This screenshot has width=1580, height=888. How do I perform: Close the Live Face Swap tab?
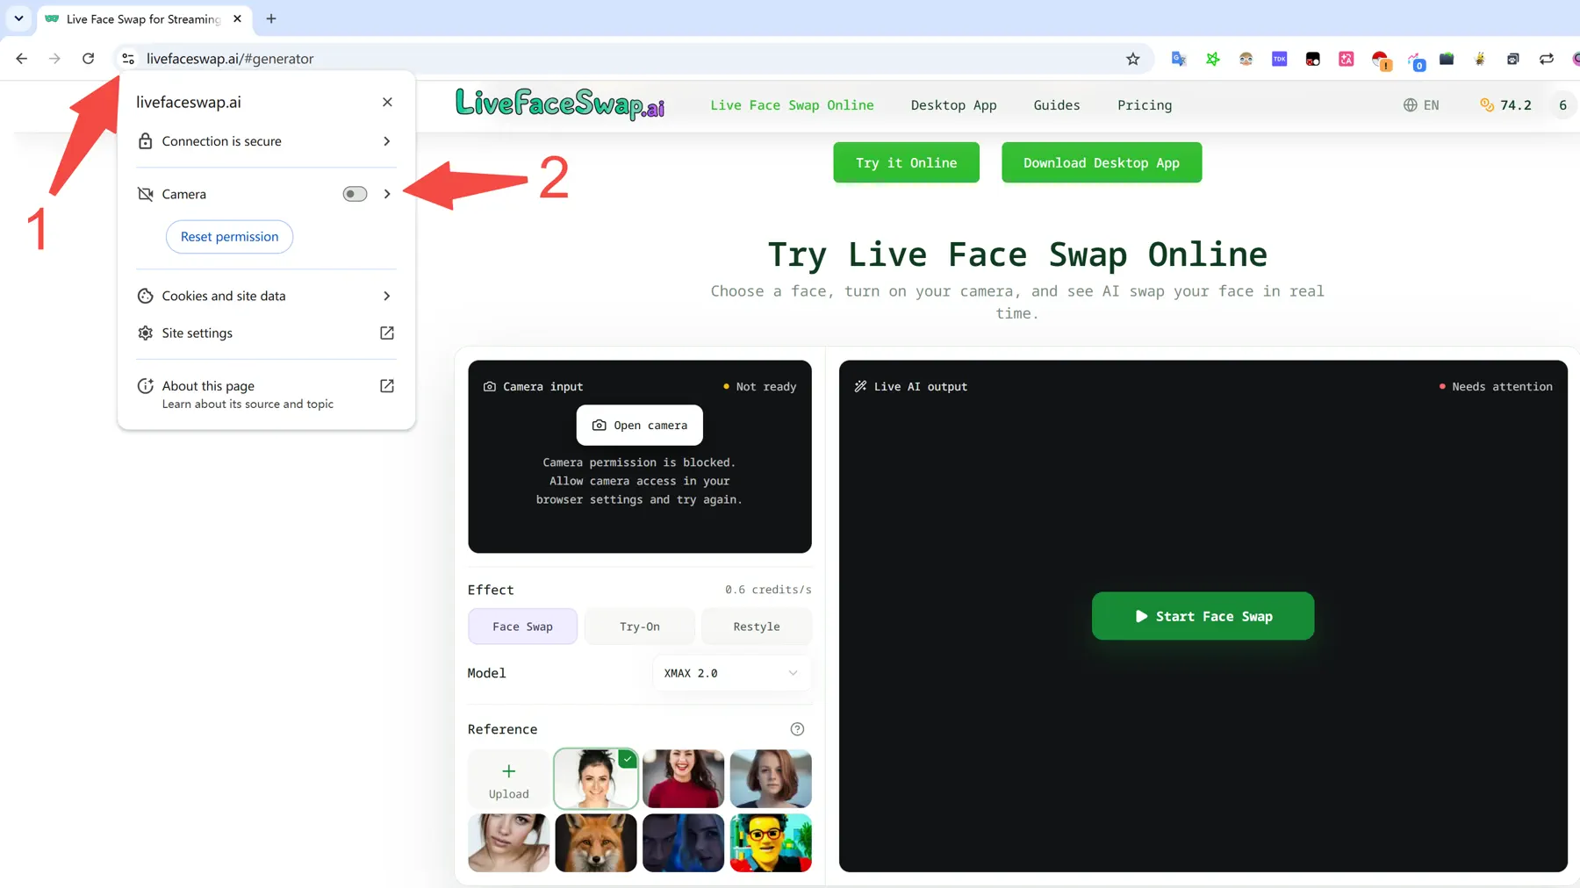[x=237, y=18]
